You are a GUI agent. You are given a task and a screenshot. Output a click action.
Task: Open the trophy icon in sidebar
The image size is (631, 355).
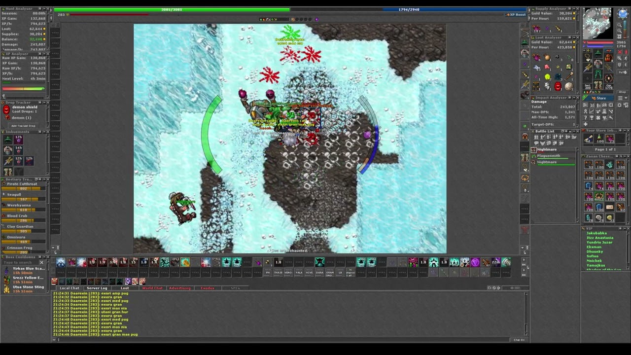592,117
